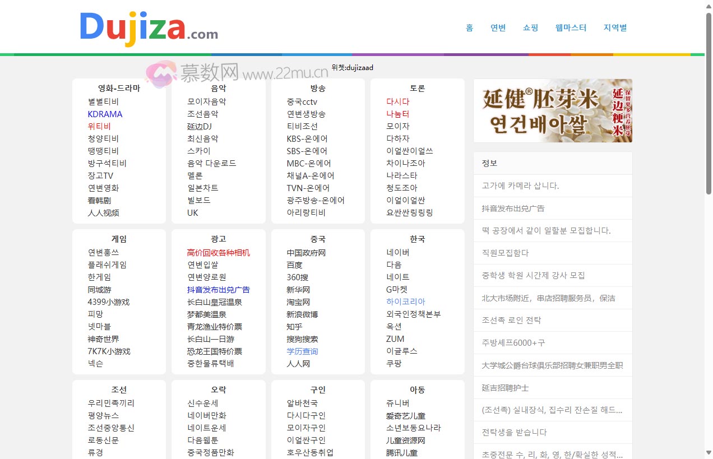Open the red 다시다 forum link

[397, 102]
